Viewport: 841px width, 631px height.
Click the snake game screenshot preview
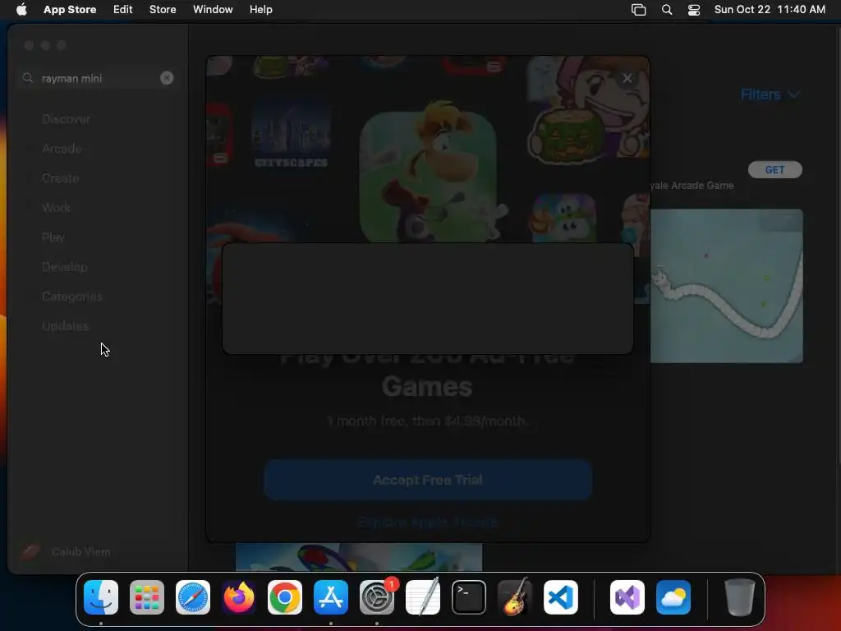[x=727, y=286]
